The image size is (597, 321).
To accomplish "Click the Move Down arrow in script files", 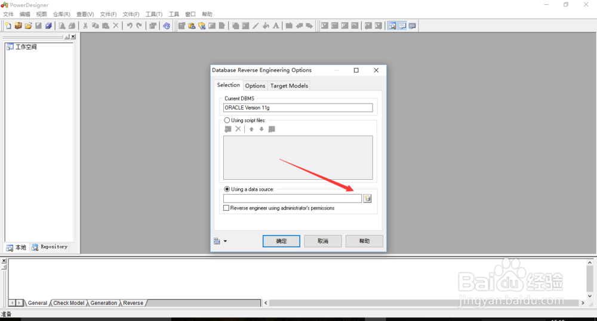I will click(261, 129).
